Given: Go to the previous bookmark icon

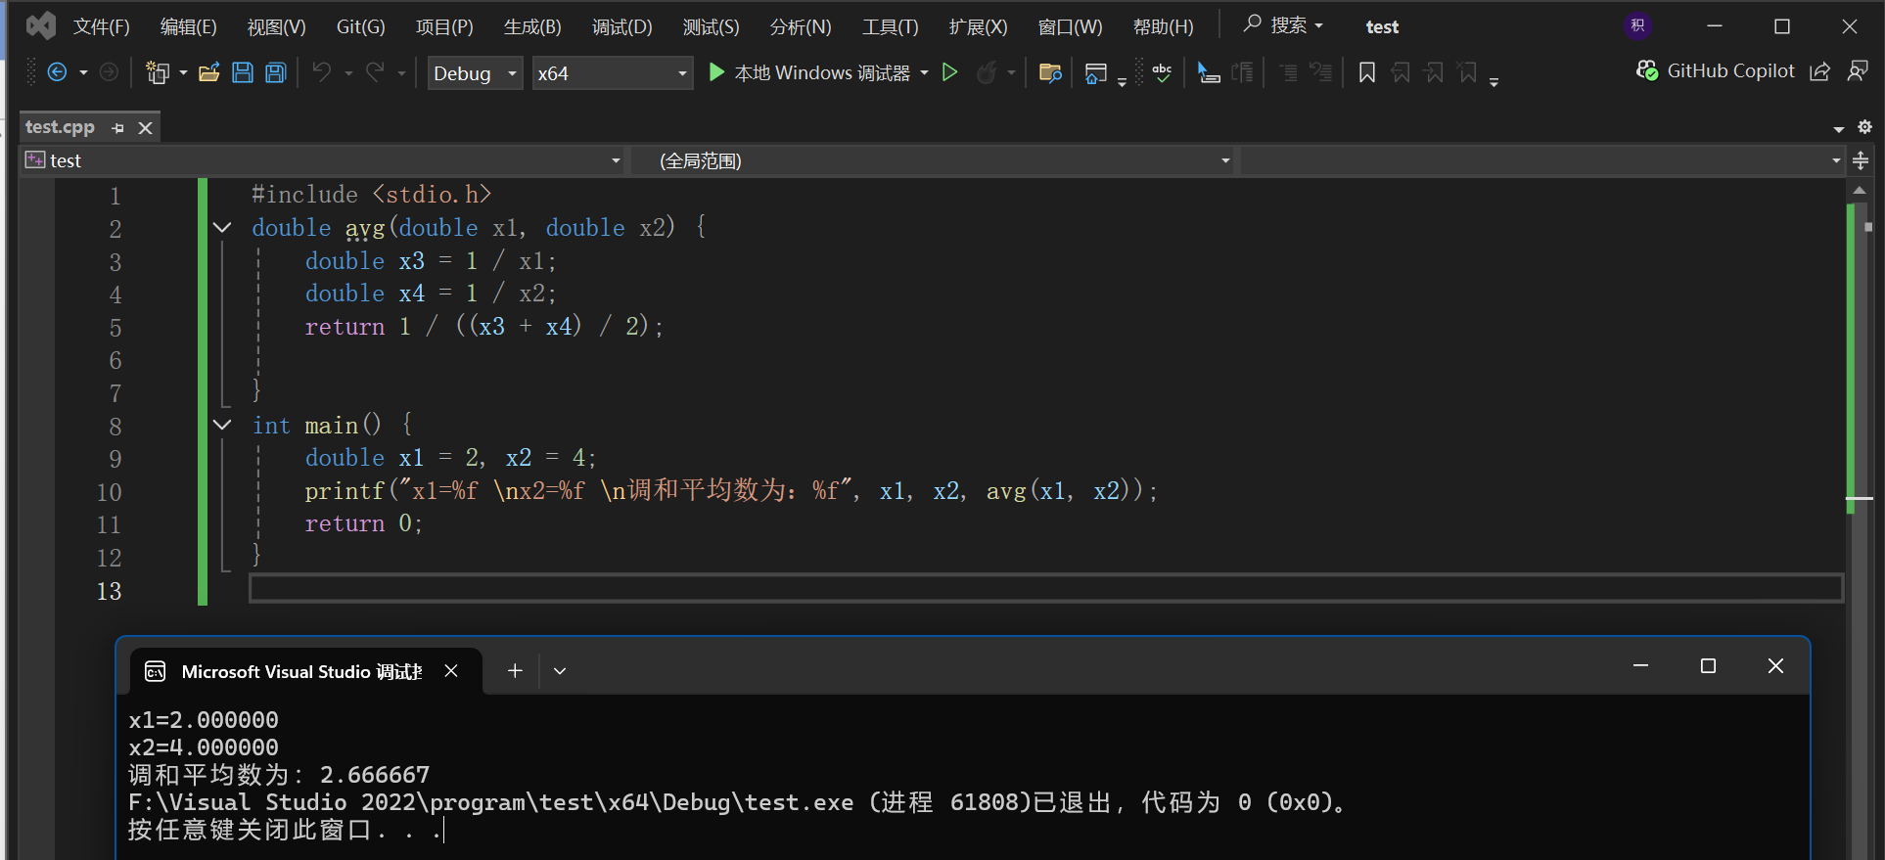Looking at the screenshot, I should [1401, 72].
